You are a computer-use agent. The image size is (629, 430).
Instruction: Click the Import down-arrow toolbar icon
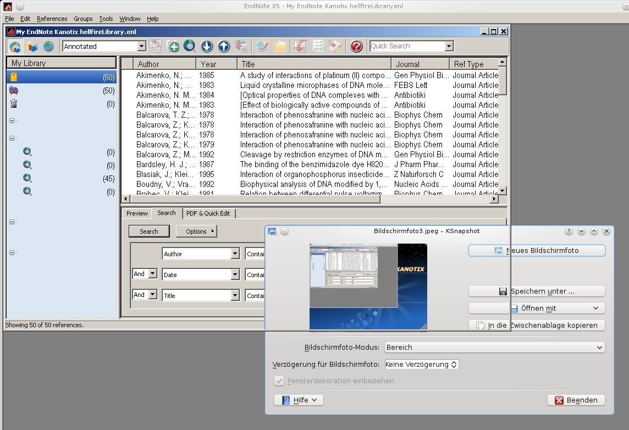[x=207, y=46]
